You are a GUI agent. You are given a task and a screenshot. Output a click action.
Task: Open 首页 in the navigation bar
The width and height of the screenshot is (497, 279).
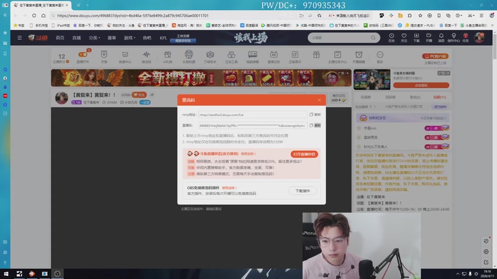[60, 38]
